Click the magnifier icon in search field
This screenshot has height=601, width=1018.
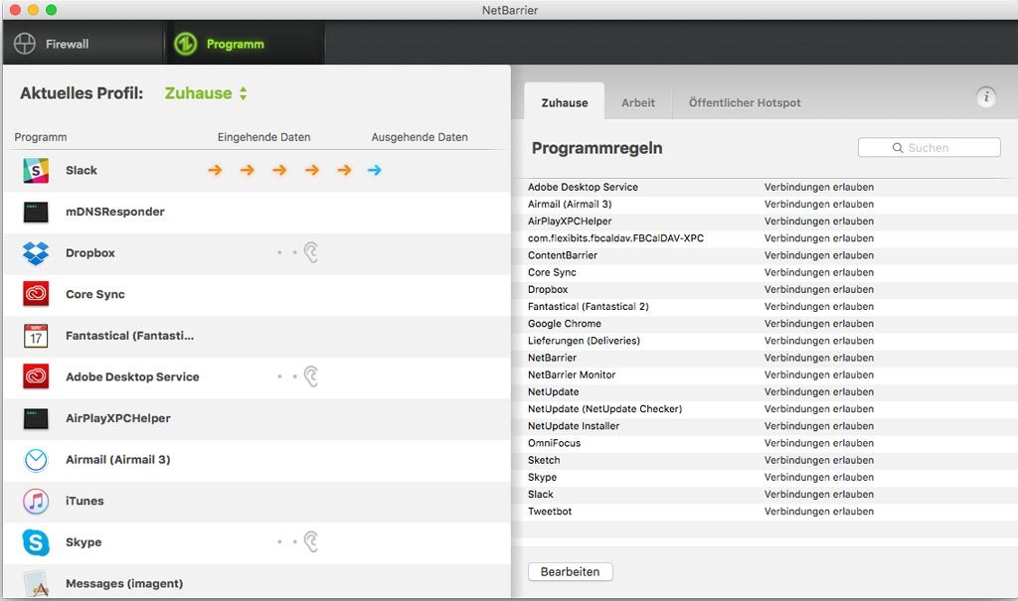coord(898,148)
